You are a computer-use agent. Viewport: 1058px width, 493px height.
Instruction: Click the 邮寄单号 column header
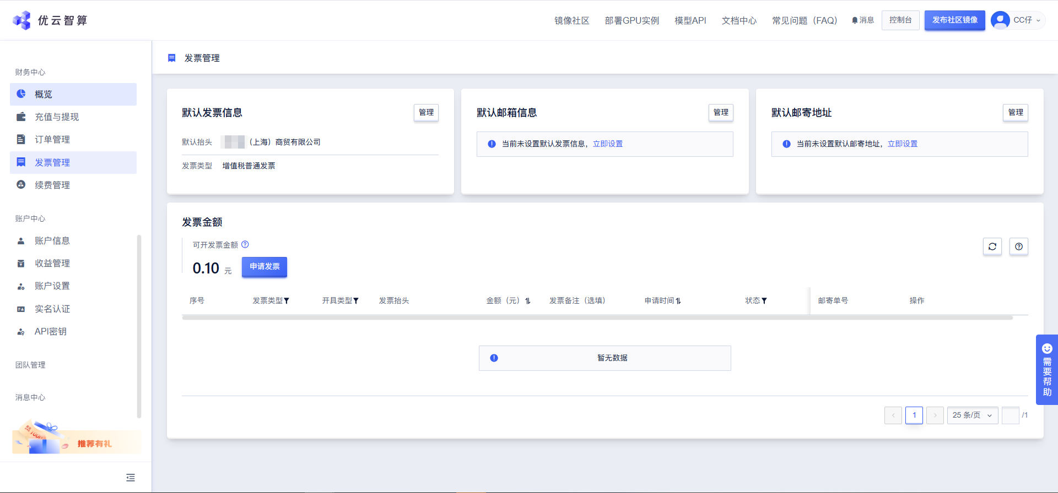(833, 301)
